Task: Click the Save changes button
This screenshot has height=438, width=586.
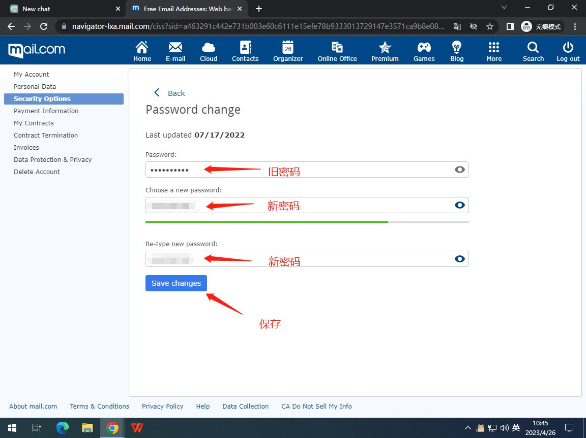Action: (176, 283)
